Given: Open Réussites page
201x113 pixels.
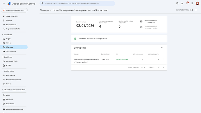Looking at the screenshot, I should [14, 100].
